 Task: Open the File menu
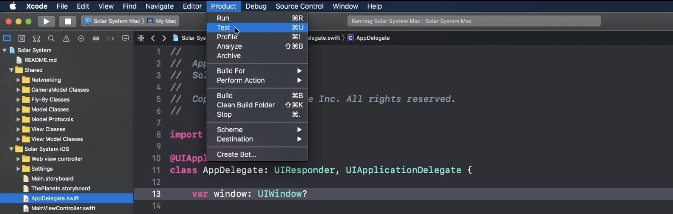click(62, 6)
